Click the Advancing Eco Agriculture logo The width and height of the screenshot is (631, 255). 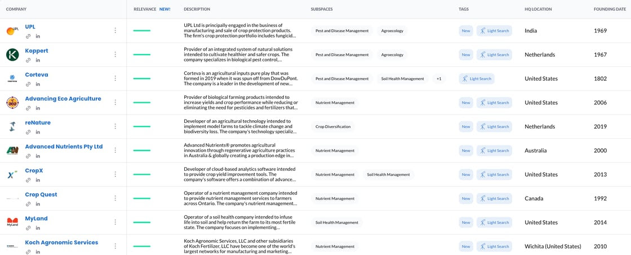tap(12, 103)
